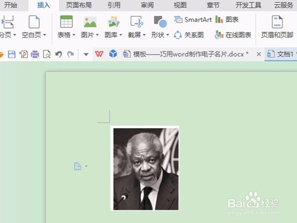This screenshot has height=223, width=297.
Task: Open the 开始 ribbon tab
Action: (11, 5)
